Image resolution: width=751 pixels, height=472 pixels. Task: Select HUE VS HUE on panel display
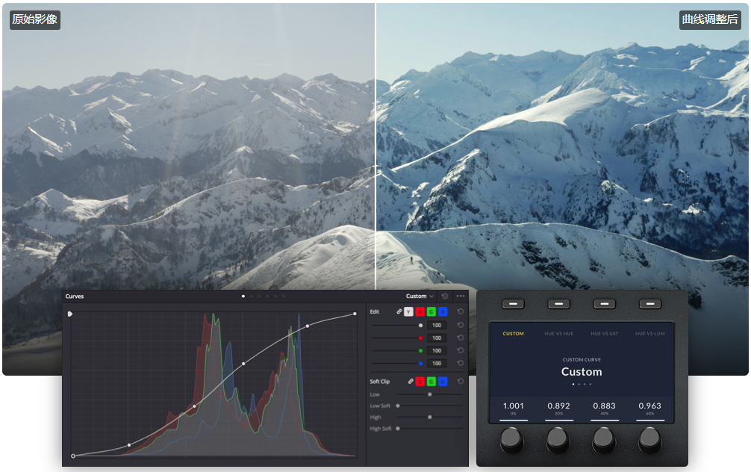coord(558,334)
